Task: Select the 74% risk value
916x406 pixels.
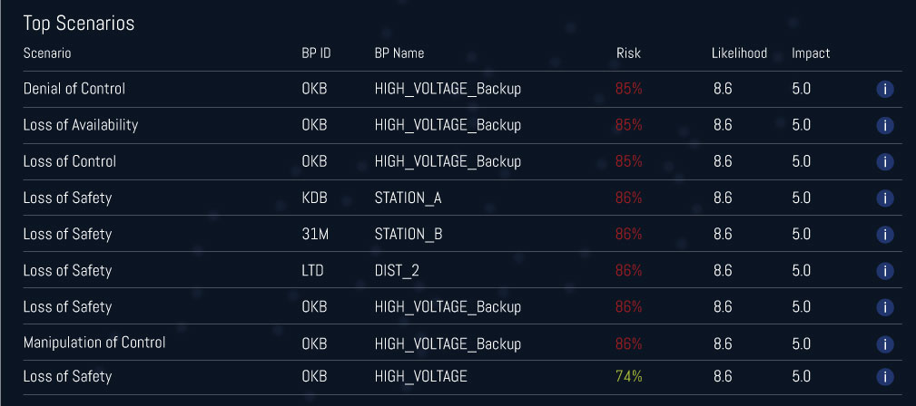Action: coord(628,376)
